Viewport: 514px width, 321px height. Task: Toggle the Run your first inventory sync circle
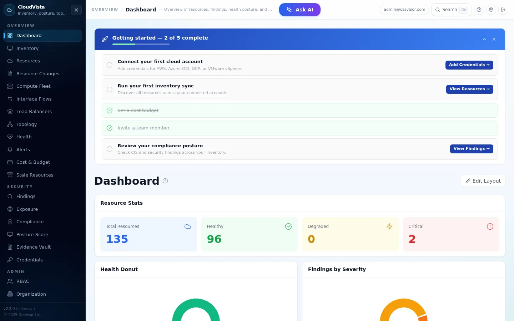[x=110, y=89]
